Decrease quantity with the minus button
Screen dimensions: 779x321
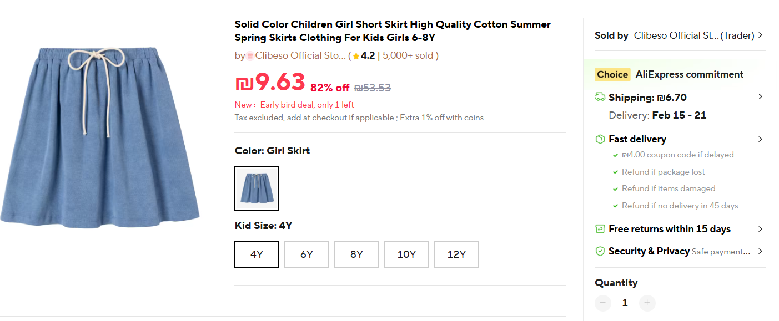point(603,303)
